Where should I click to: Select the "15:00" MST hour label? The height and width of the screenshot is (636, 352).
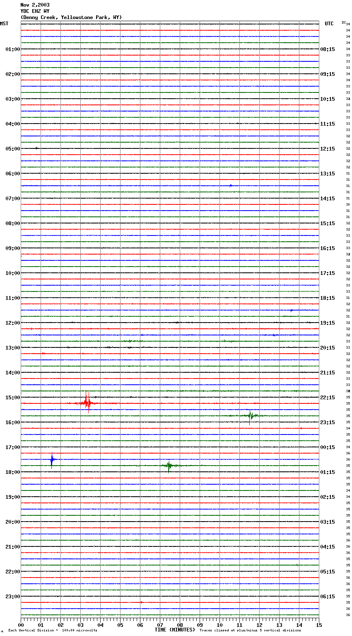[x=13, y=398]
